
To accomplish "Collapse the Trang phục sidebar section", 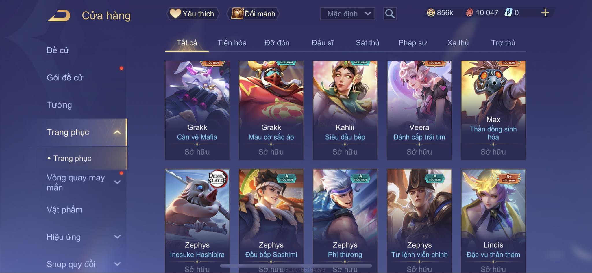I will (117, 132).
